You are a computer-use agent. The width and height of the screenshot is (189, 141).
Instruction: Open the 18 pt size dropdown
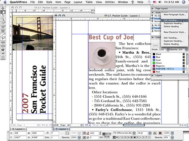(x=150, y=133)
